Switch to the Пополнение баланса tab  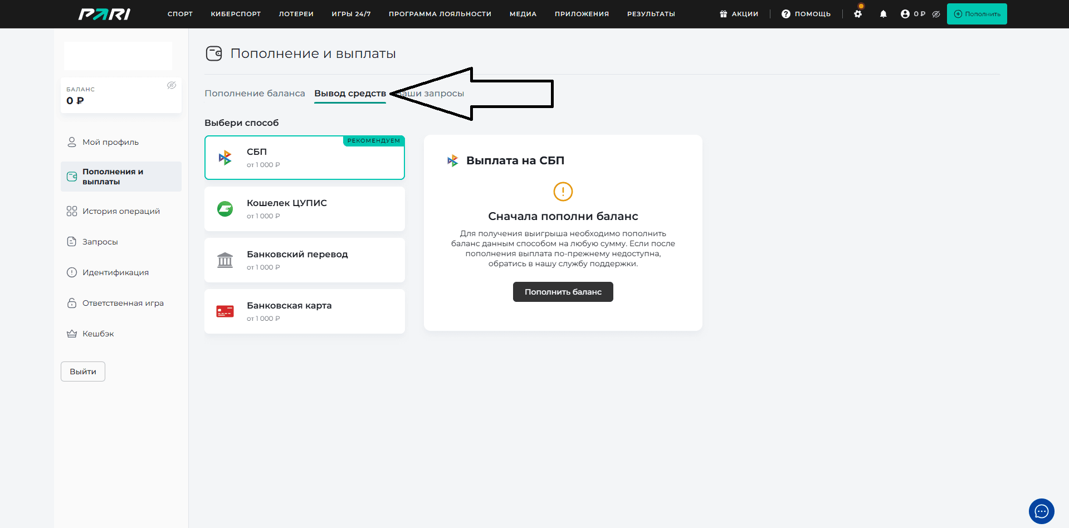(x=255, y=94)
